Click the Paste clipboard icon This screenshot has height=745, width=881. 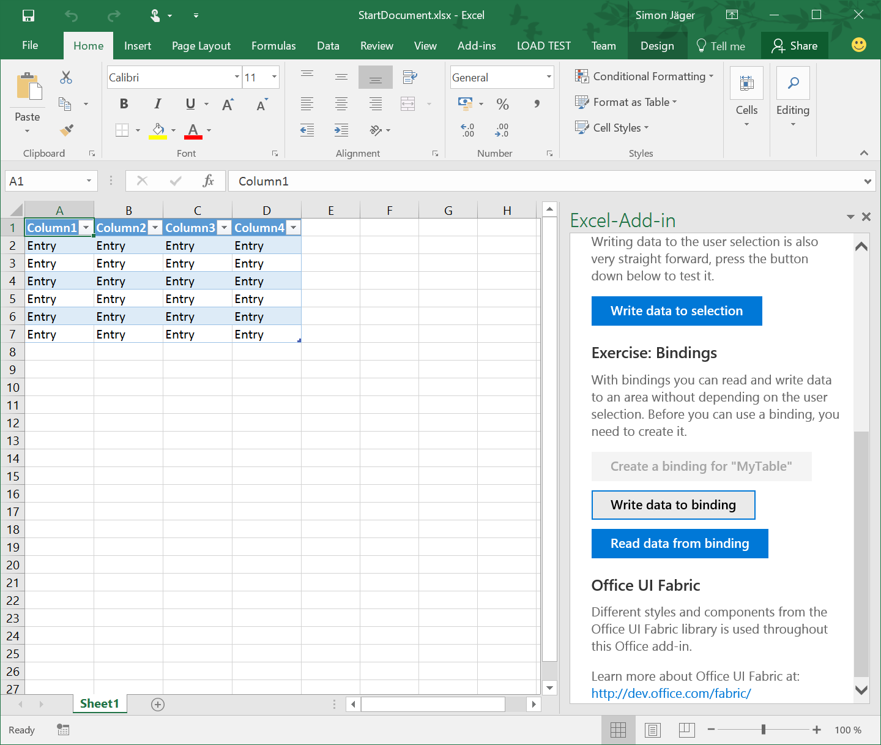[x=28, y=86]
